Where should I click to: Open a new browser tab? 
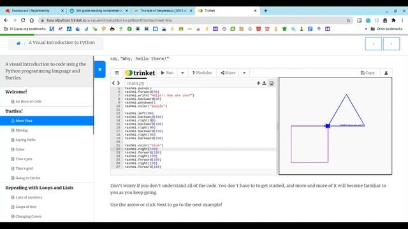265,11
